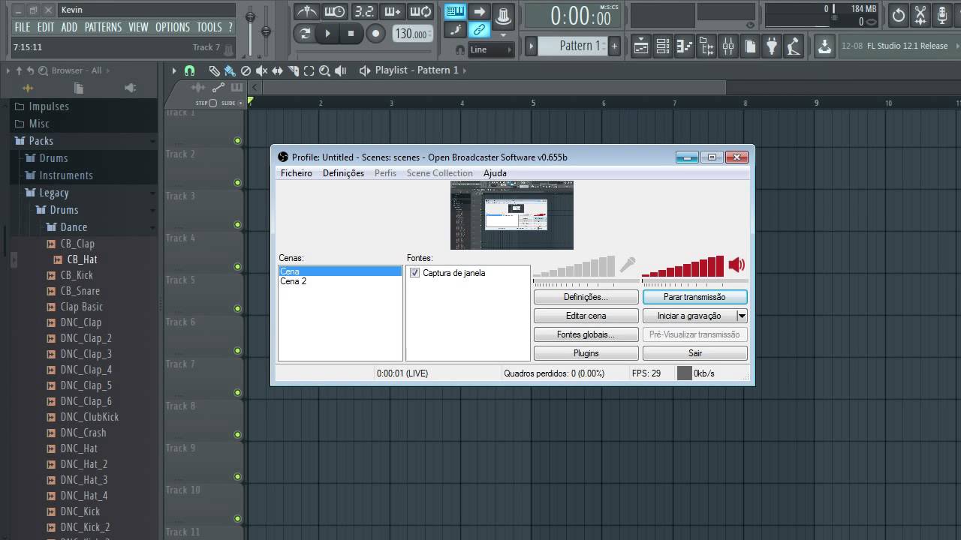Screen dimensions: 961x540
Task: Click the Undo history circular arrow icon
Action: click(x=899, y=15)
